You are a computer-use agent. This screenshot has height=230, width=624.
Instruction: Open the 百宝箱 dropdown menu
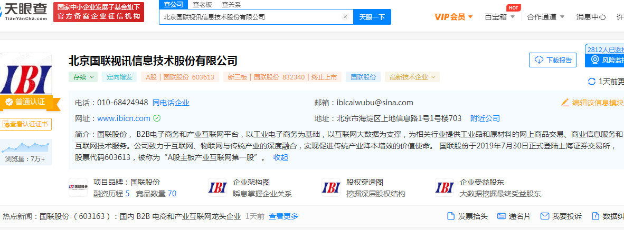coord(500,17)
